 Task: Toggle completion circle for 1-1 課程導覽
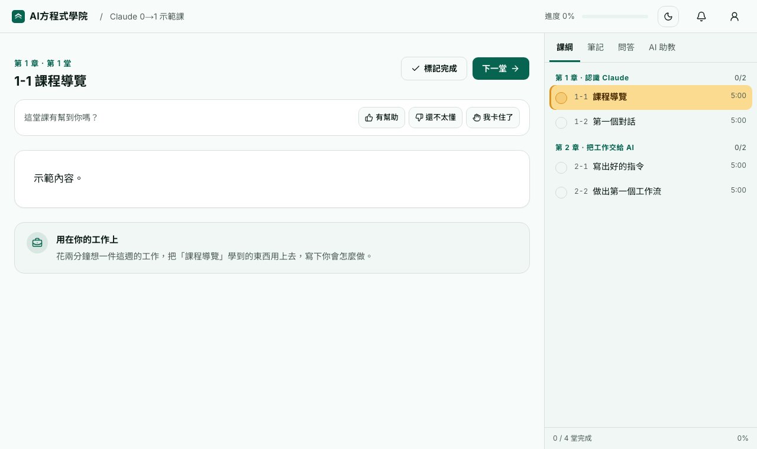pos(561,98)
